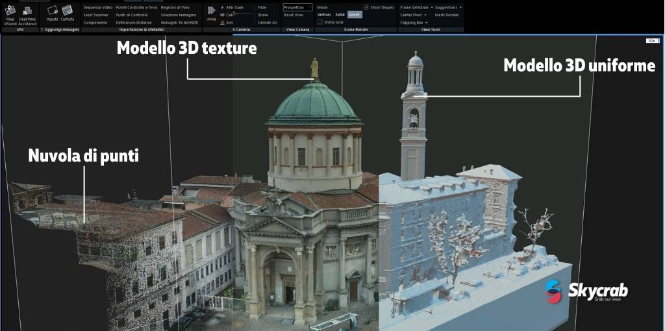Click the warning triangle icon beside Sim

click(222, 22)
